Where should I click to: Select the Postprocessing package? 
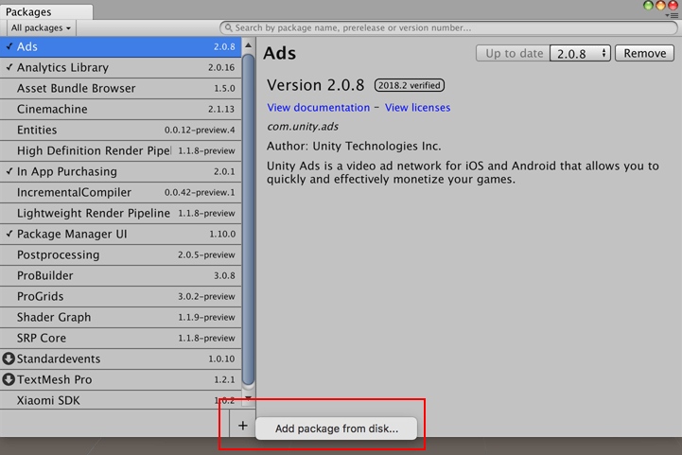[x=120, y=254]
